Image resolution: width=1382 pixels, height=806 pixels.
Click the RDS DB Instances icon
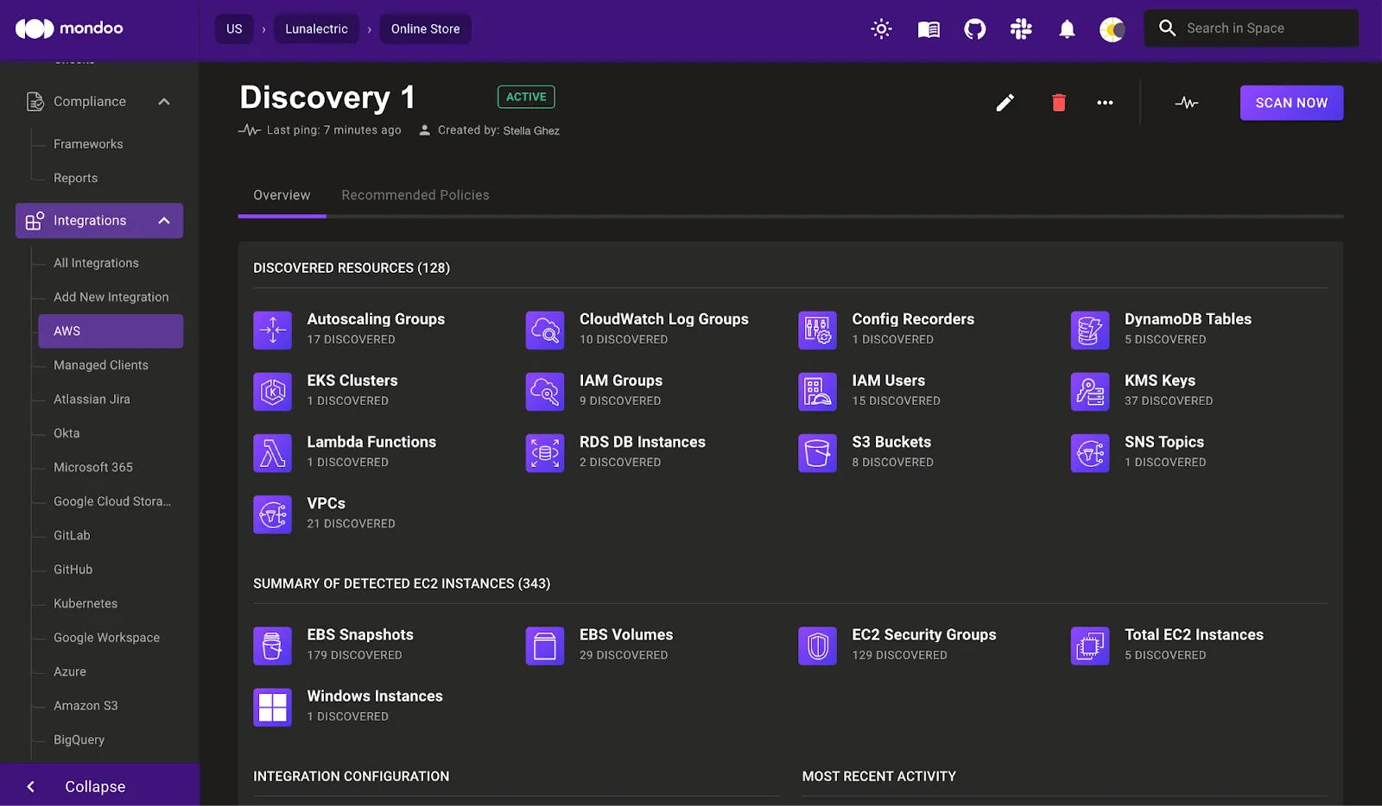[x=545, y=452]
